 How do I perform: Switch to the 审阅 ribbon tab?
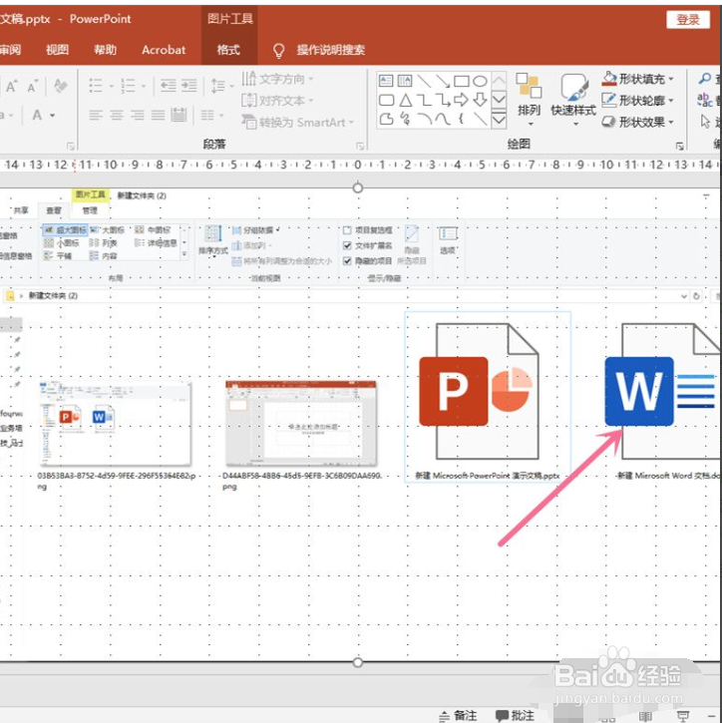click(10, 50)
